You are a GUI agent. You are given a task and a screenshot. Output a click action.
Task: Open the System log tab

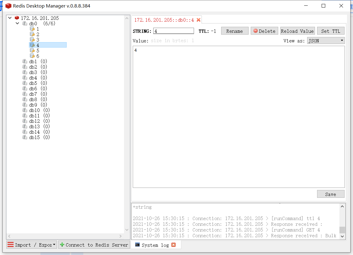tap(155, 245)
